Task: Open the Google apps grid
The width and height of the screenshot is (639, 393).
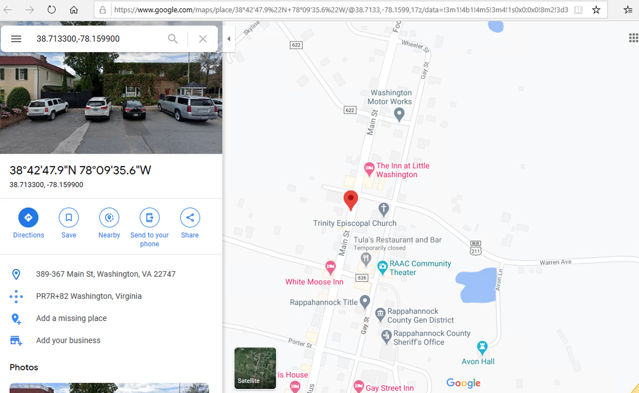Action: pyautogui.click(x=633, y=38)
